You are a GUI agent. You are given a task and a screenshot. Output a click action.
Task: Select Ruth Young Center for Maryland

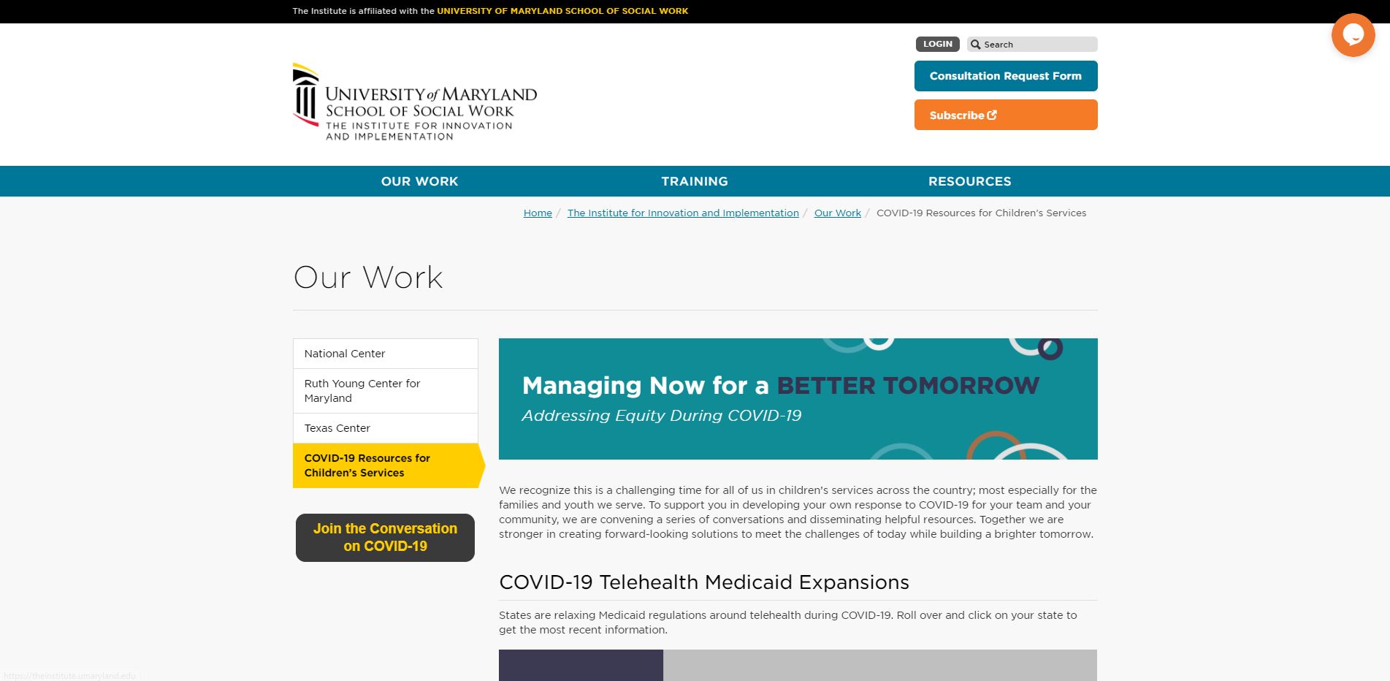click(x=386, y=391)
